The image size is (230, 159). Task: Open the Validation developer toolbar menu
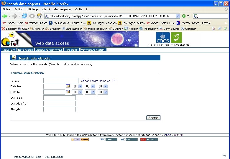(148, 29)
